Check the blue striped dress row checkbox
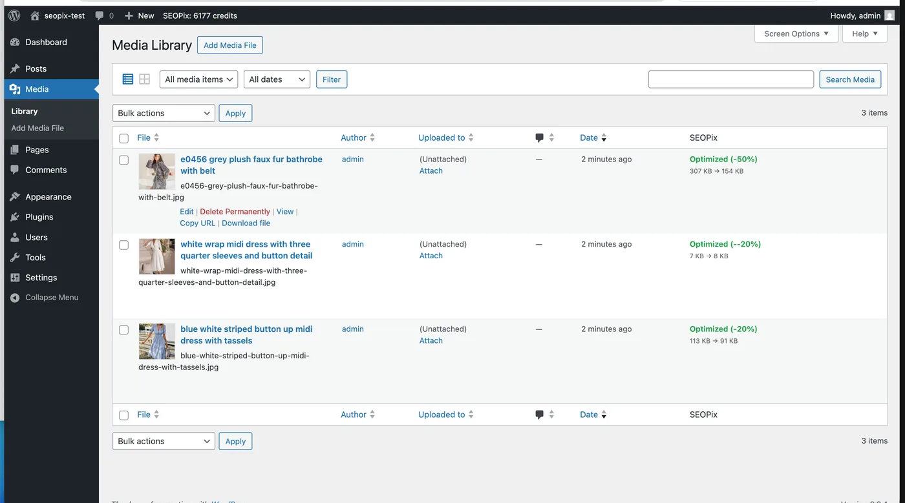Screen dimensions: 905x503 tap(123, 329)
